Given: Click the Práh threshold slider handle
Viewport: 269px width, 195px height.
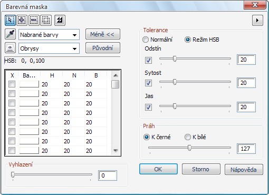Looking at the screenshot, I should [x=189, y=148].
